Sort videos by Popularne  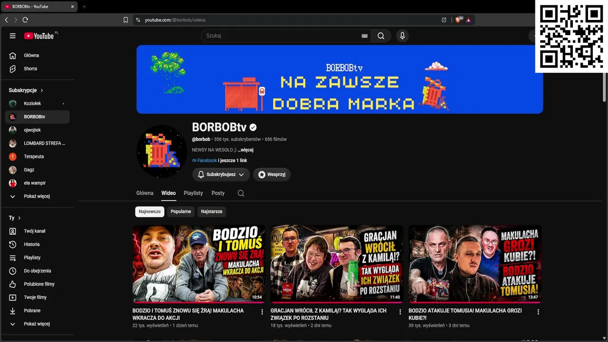click(181, 212)
